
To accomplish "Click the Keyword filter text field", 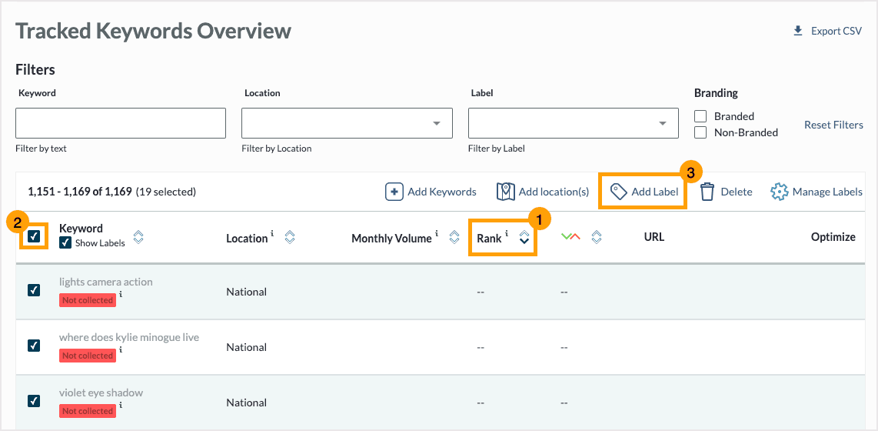I will [x=121, y=123].
